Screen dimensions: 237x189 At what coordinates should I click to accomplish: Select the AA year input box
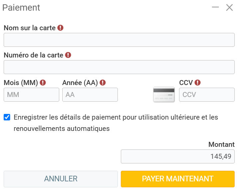tap(90, 95)
